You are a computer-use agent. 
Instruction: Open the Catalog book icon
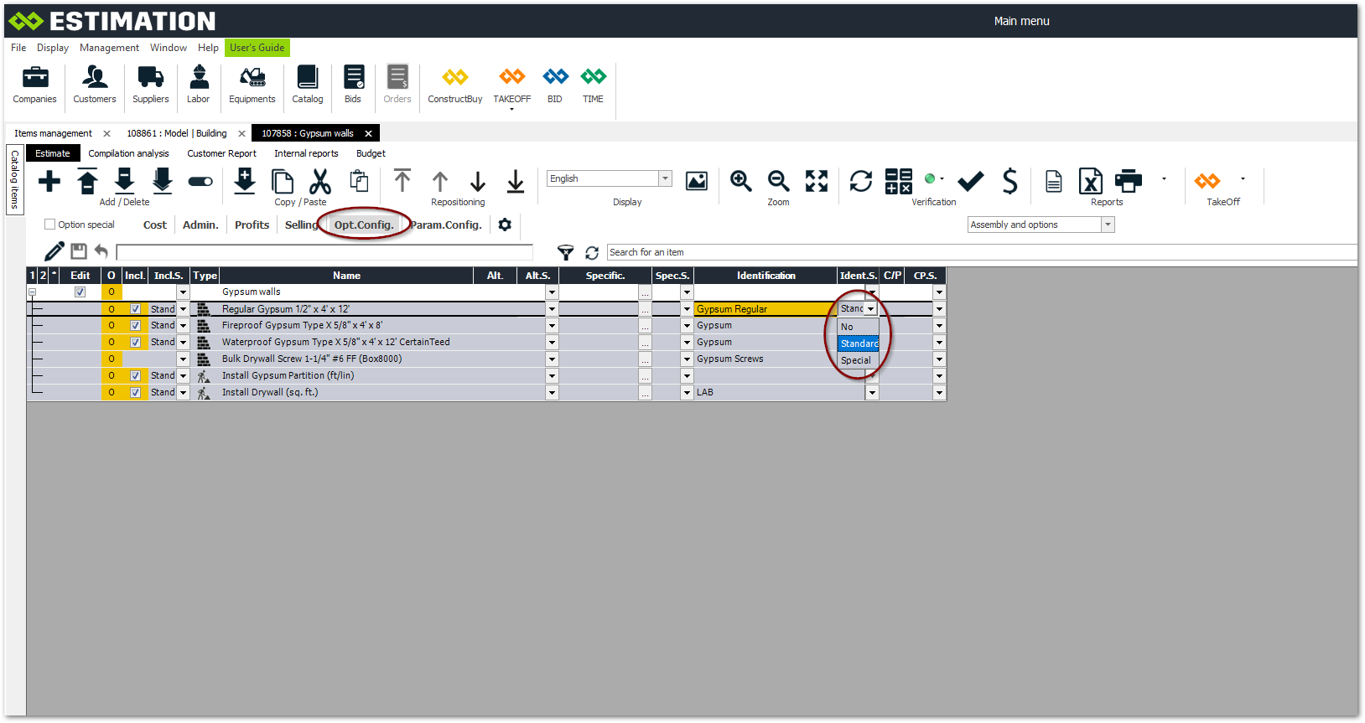[307, 78]
